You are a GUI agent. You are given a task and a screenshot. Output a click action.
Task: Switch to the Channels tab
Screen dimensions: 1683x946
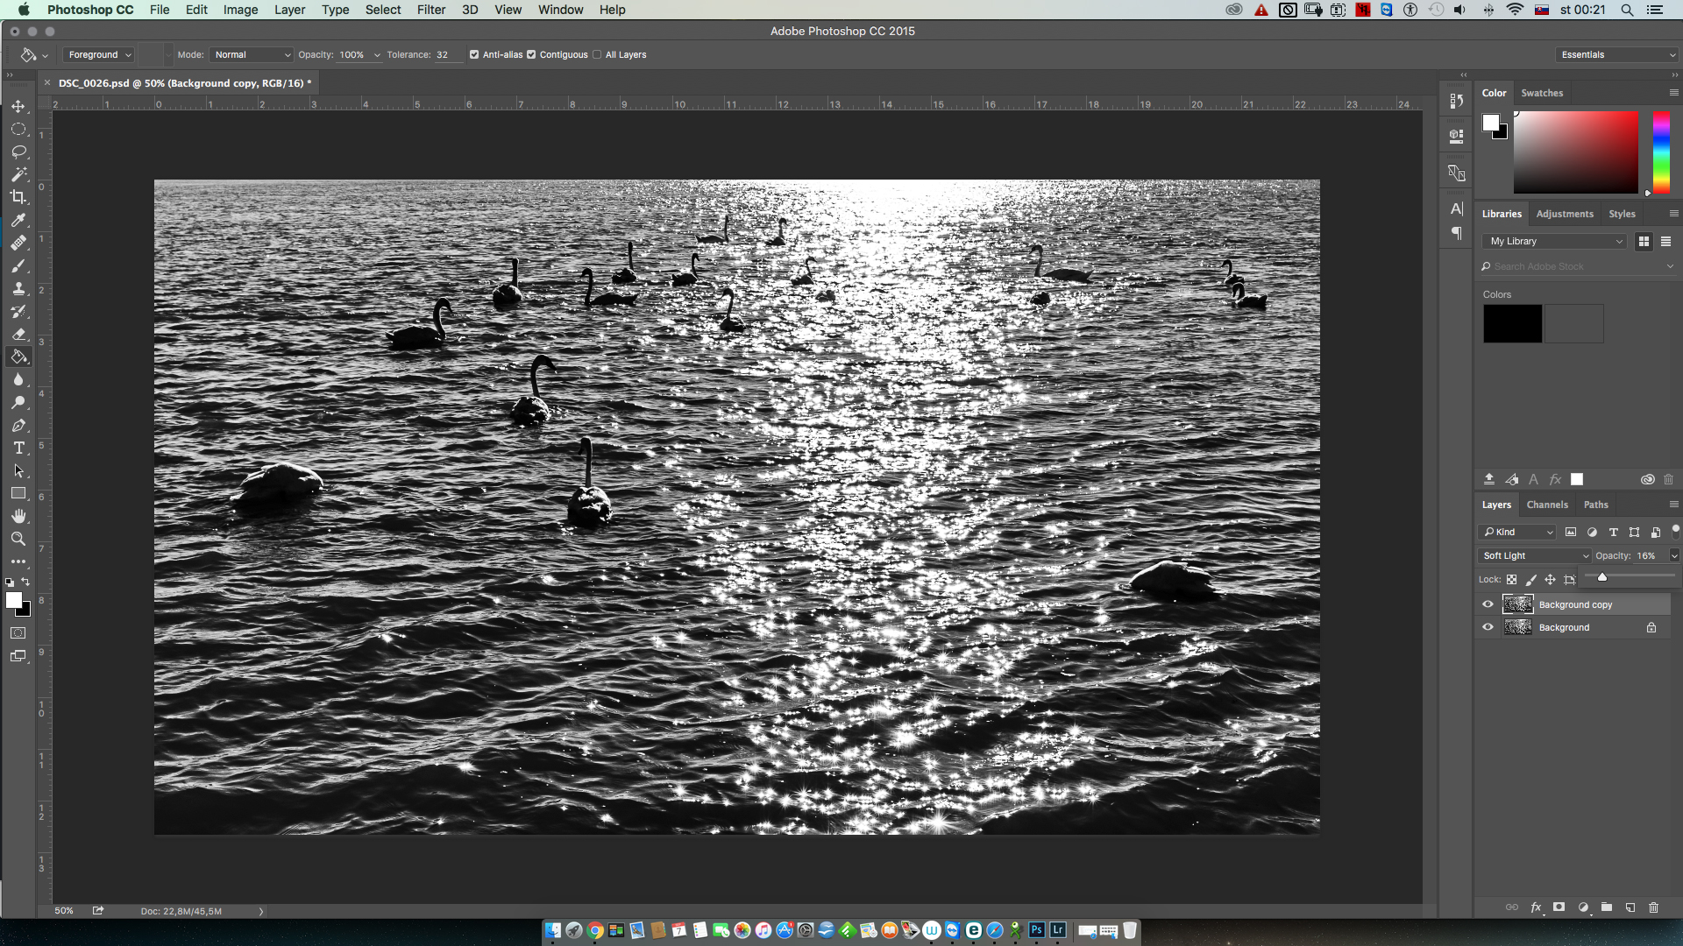tap(1546, 505)
